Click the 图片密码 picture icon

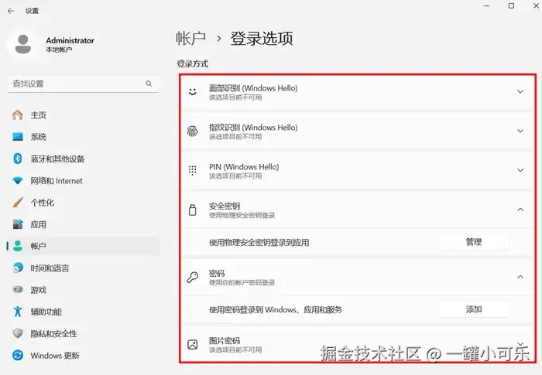(193, 344)
